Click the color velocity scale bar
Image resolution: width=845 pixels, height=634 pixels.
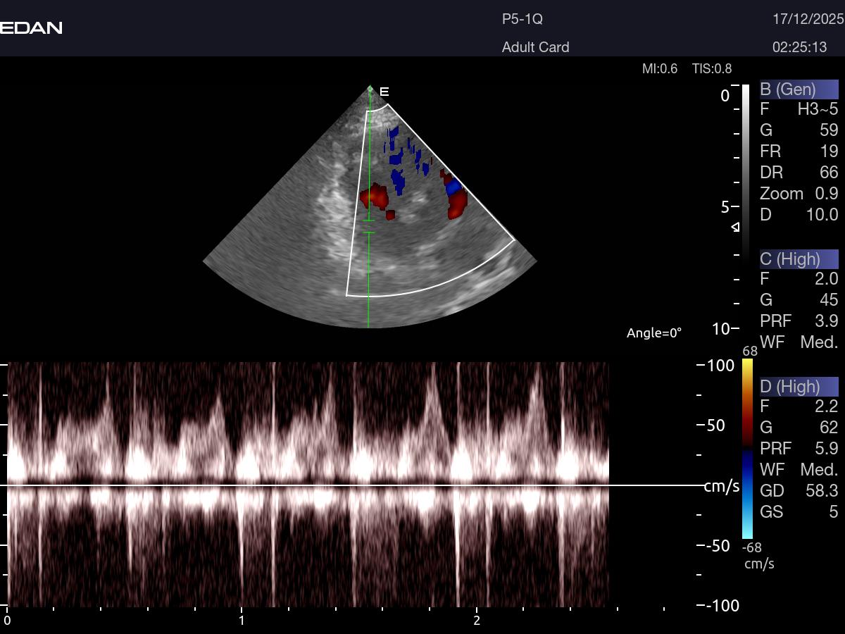[x=748, y=449]
